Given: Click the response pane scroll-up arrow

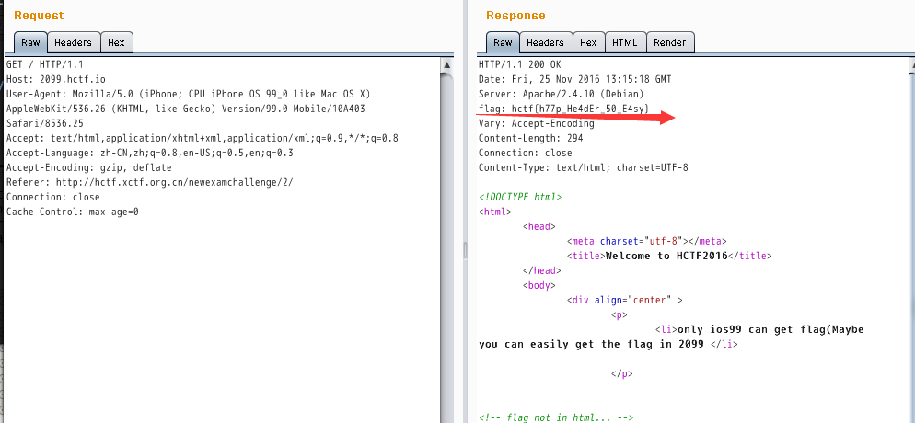Looking at the screenshot, I should coord(911,64).
